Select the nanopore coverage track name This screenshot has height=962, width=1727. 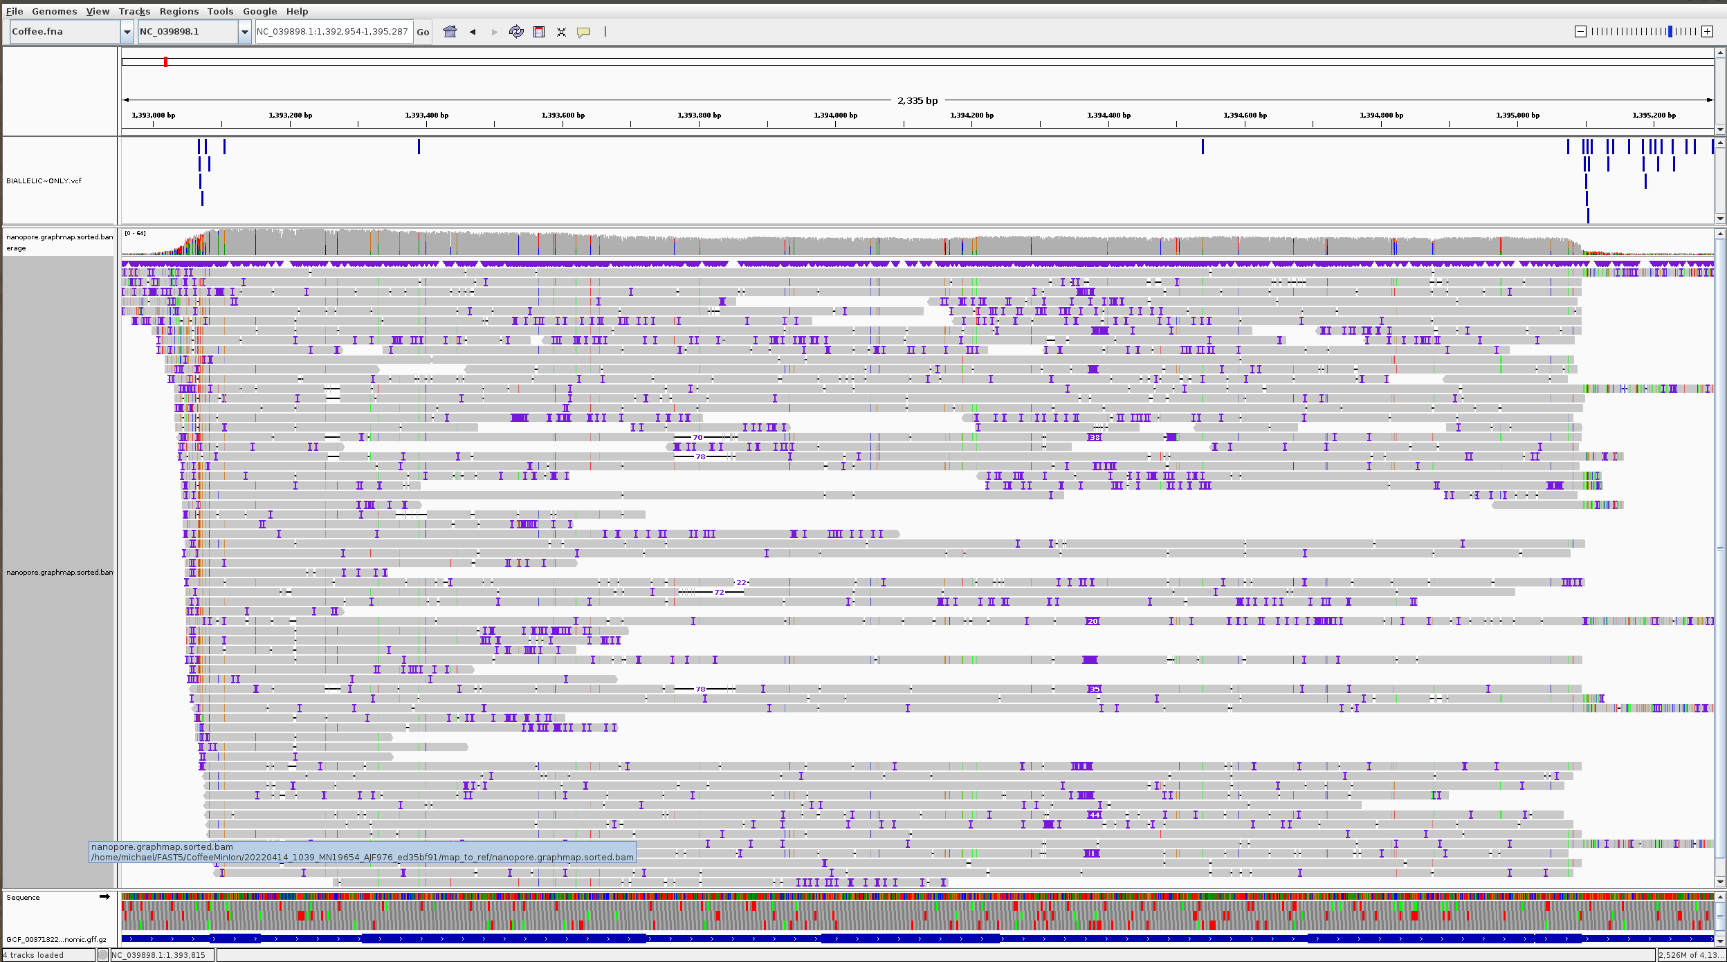click(x=60, y=242)
